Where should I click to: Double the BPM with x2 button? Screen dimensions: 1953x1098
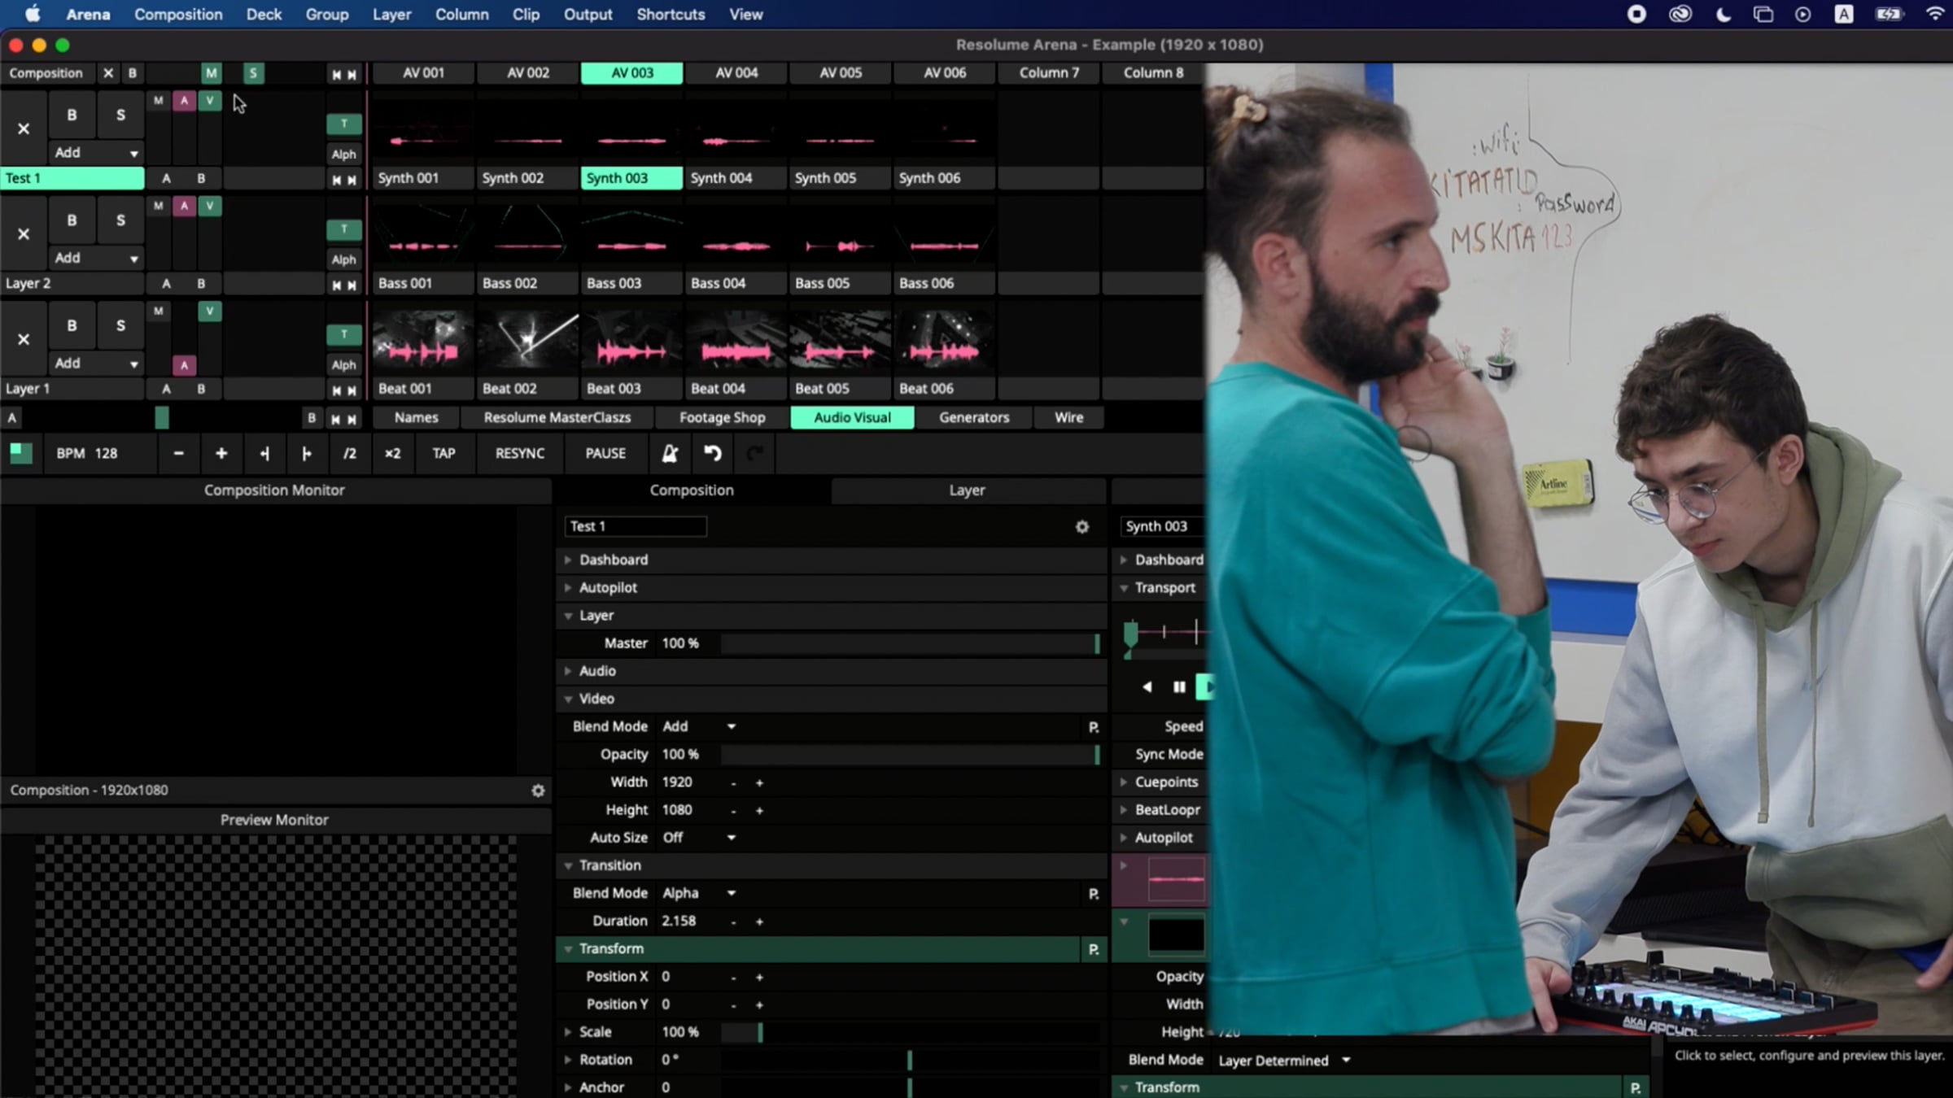click(x=392, y=453)
